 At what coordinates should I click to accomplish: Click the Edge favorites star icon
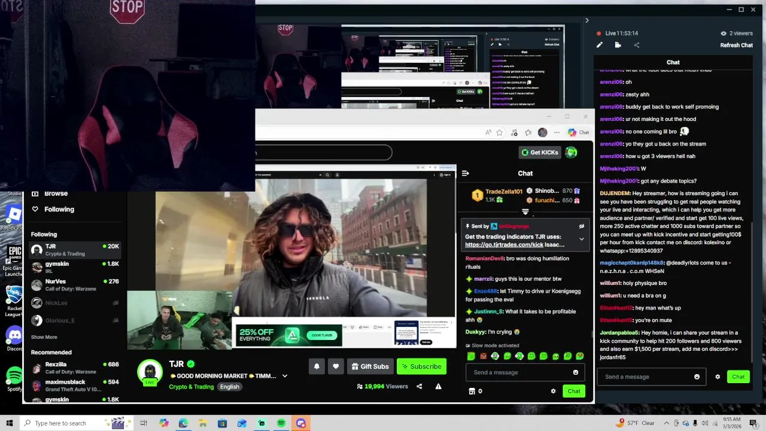[x=499, y=132]
